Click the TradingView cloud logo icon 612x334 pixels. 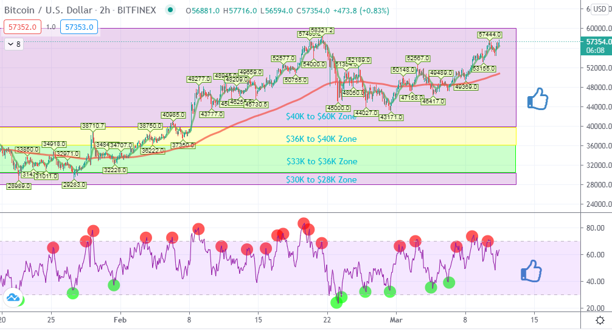click(13, 298)
